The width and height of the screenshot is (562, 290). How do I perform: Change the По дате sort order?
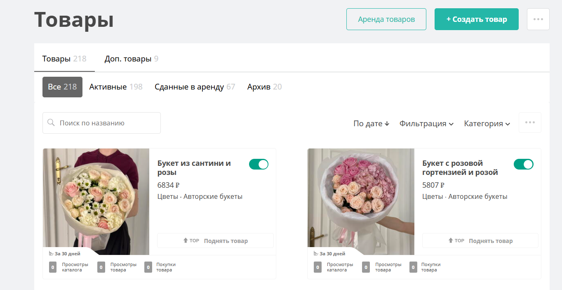click(x=371, y=123)
